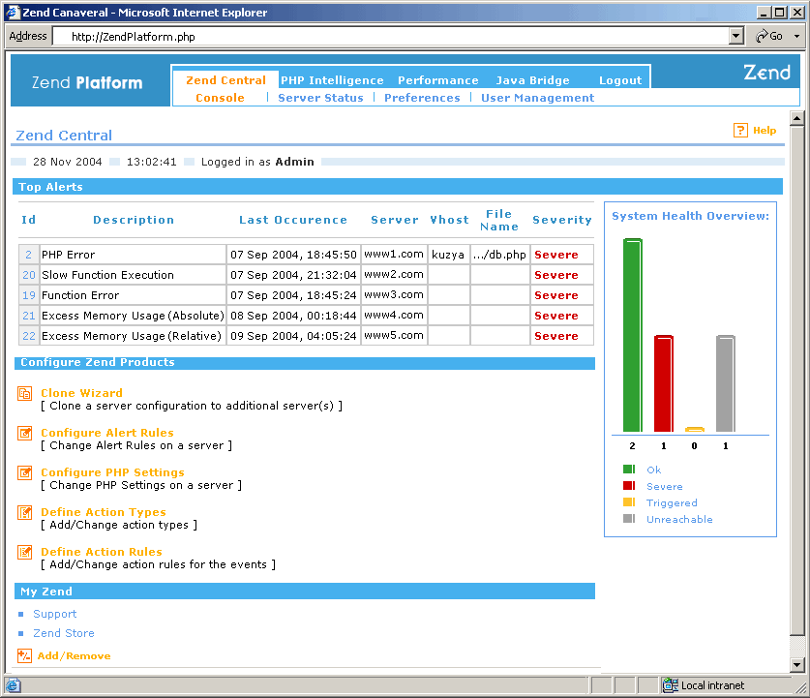Screen dimensions: 810x698
Task: Open alert Id 20 link
Action: click(x=29, y=275)
